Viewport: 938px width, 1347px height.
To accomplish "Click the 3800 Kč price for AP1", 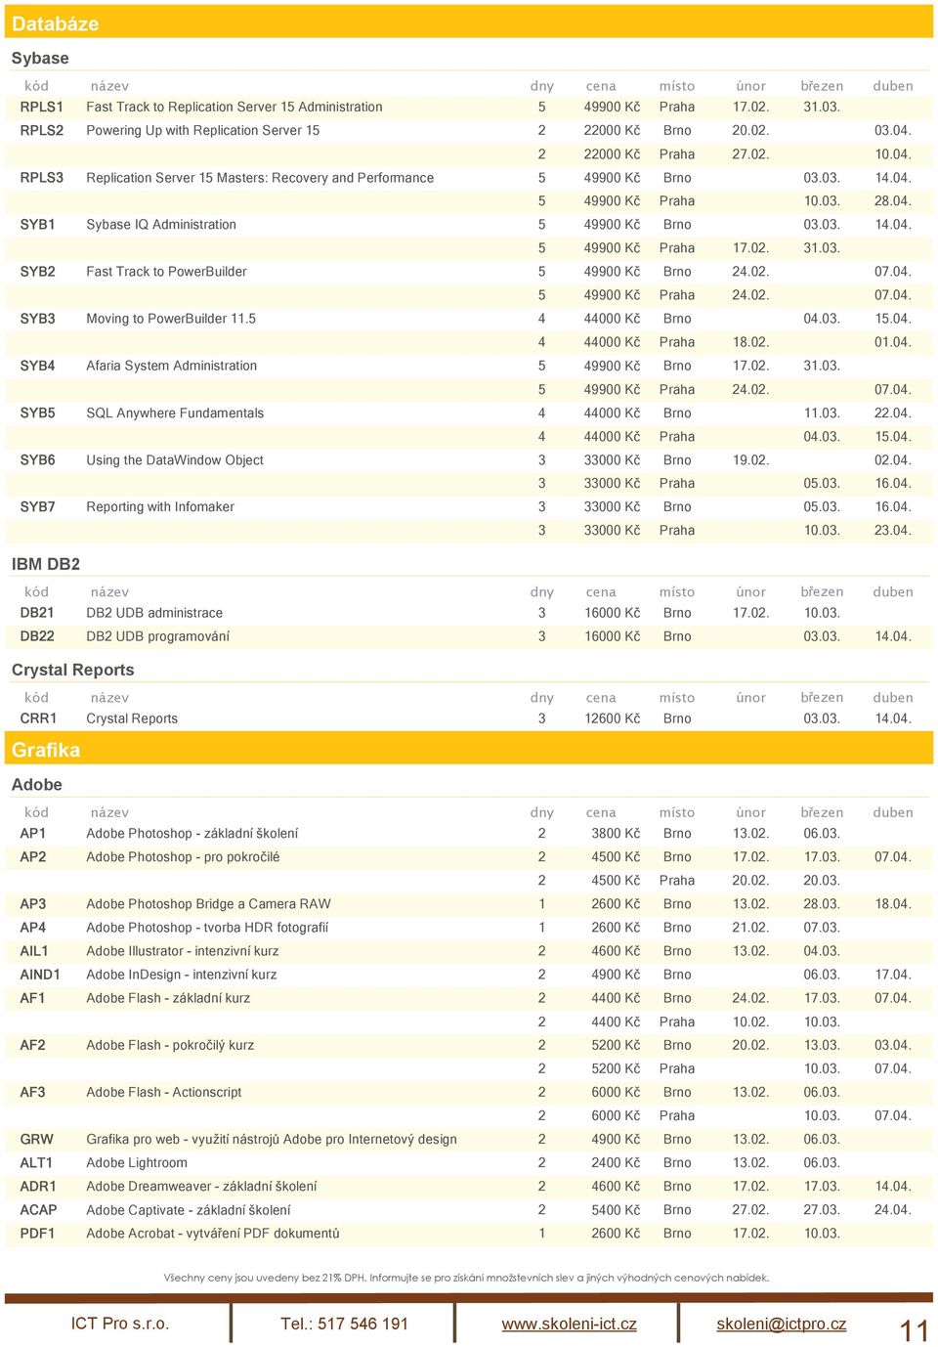I will (x=616, y=834).
